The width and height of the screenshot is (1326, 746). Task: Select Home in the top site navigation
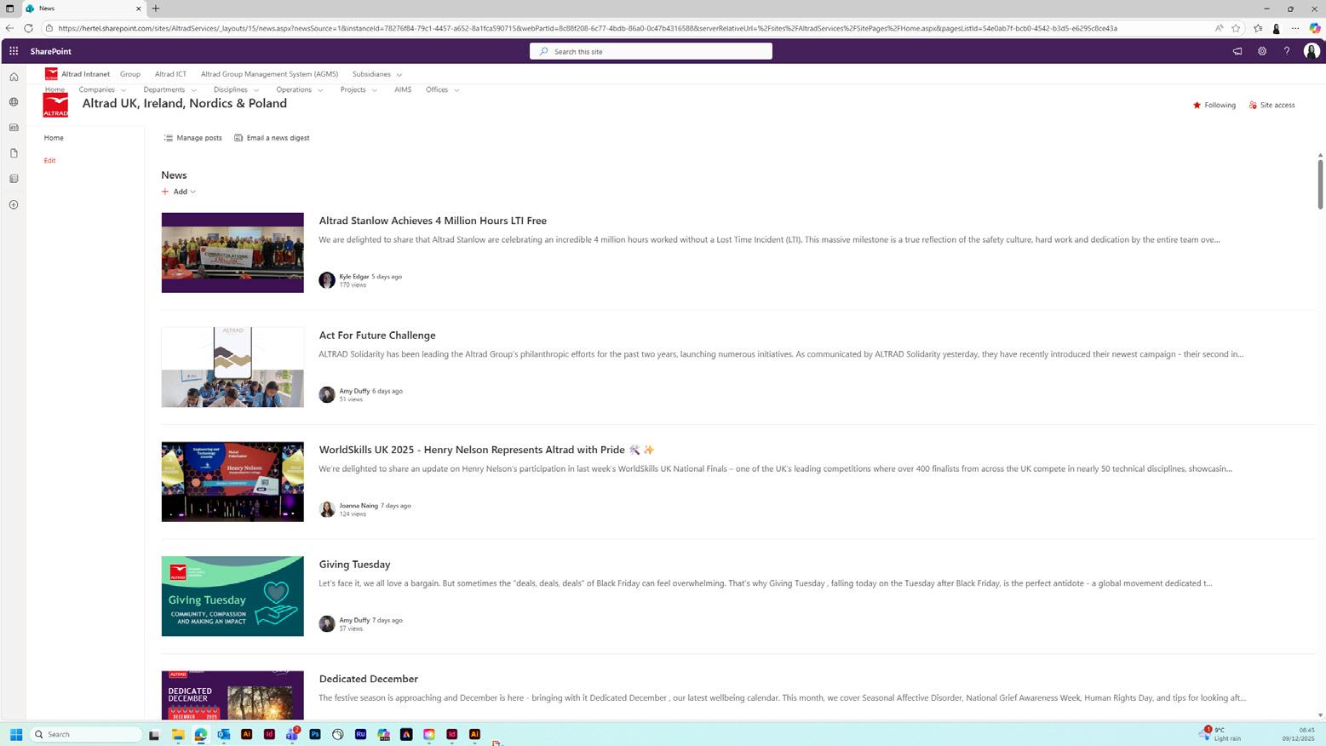[x=55, y=89]
